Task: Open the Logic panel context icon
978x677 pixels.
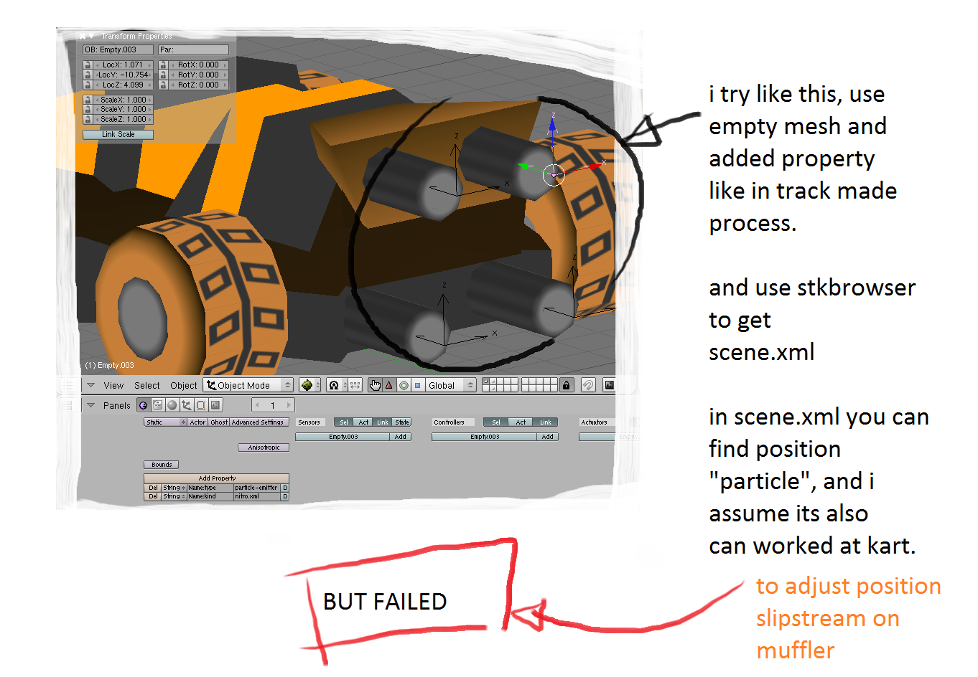Action: pos(144,405)
